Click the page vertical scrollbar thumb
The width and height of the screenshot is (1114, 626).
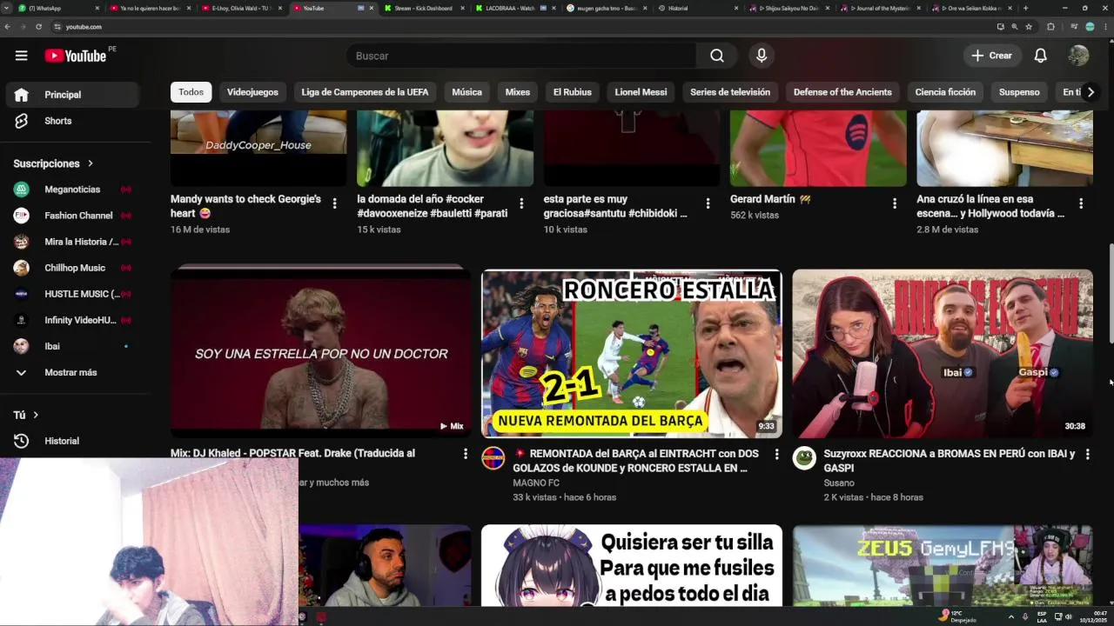click(1110, 294)
